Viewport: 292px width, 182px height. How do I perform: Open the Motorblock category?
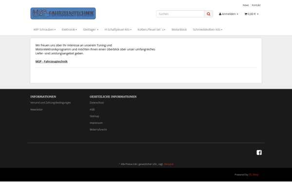click(x=179, y=30)
